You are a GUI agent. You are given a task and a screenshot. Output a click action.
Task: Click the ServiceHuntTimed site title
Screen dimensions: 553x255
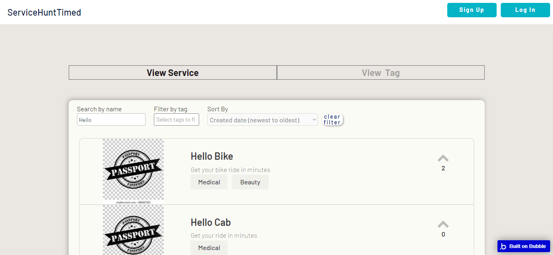[x=44, y=12]
